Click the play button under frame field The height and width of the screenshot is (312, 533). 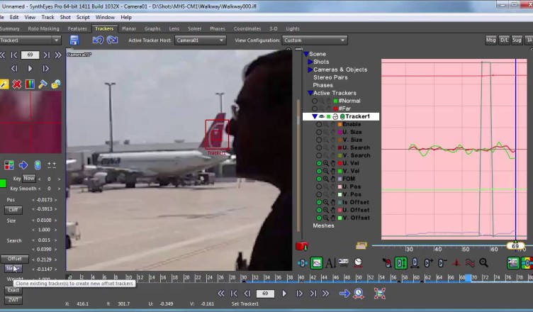coord(30,69)
